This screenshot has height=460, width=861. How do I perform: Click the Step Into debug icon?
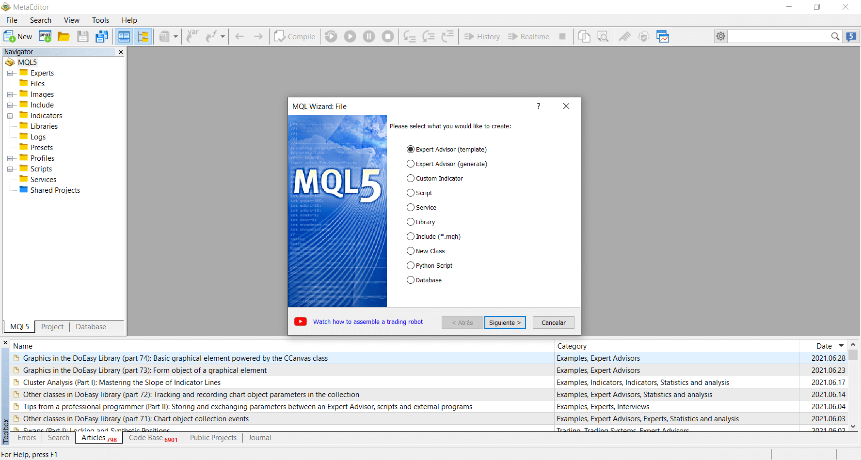(x=410, y=36)
